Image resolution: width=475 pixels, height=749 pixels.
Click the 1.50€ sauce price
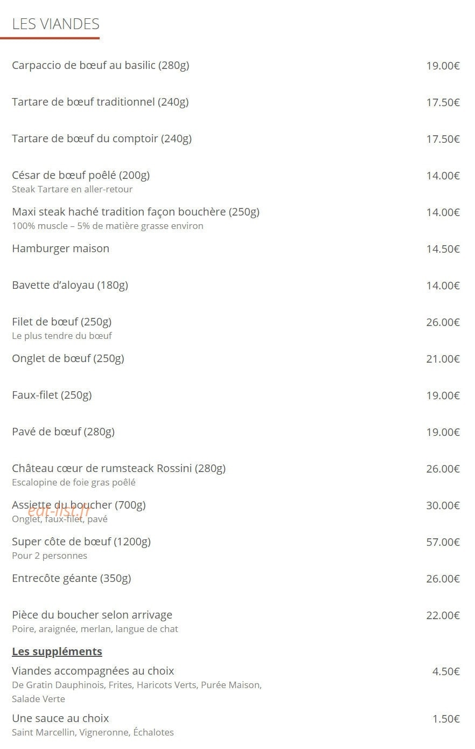coord(446,719)
